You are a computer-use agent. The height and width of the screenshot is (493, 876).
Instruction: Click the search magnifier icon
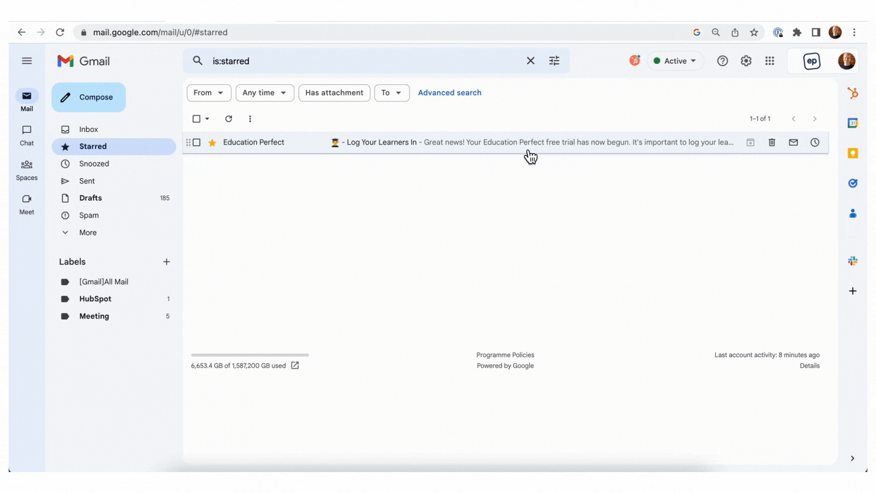point(198,61)
